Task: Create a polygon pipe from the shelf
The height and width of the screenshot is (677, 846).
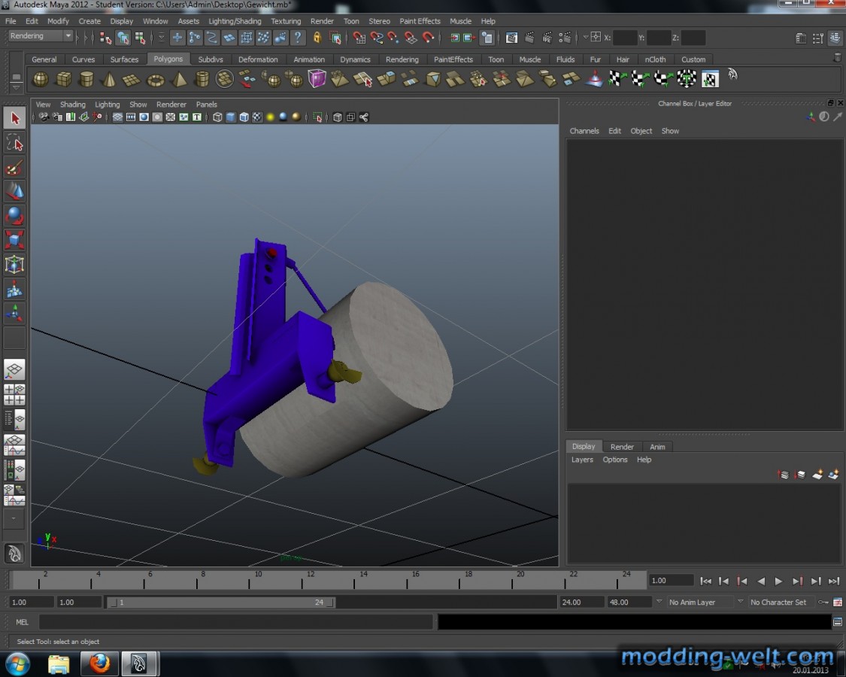Action: (202, 80)
